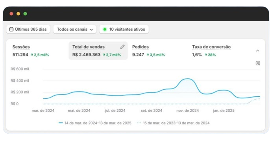Click the 2,5 mil% sessions growth indicator

point(40,55)
